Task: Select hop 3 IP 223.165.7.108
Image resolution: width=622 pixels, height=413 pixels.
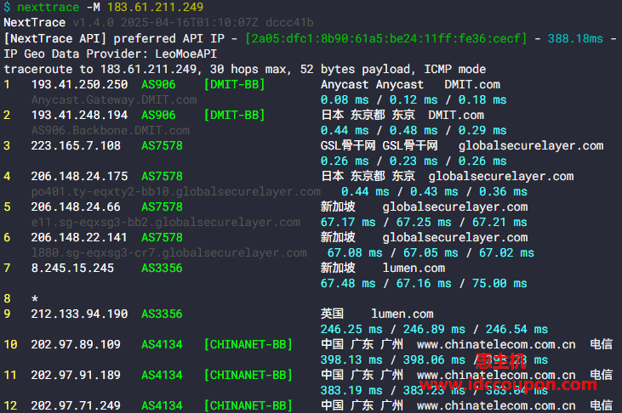Action: pyautogui.click(x=76, y=146)
